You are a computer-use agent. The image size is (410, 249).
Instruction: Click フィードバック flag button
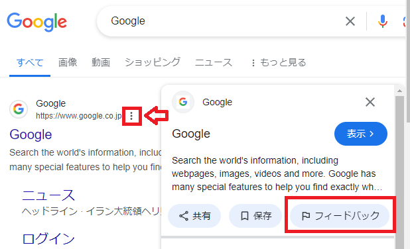click(340, 216)
